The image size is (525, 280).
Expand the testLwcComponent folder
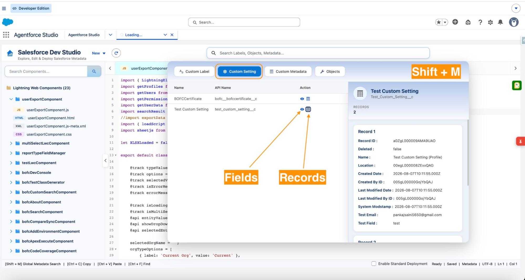pos(11,163)
